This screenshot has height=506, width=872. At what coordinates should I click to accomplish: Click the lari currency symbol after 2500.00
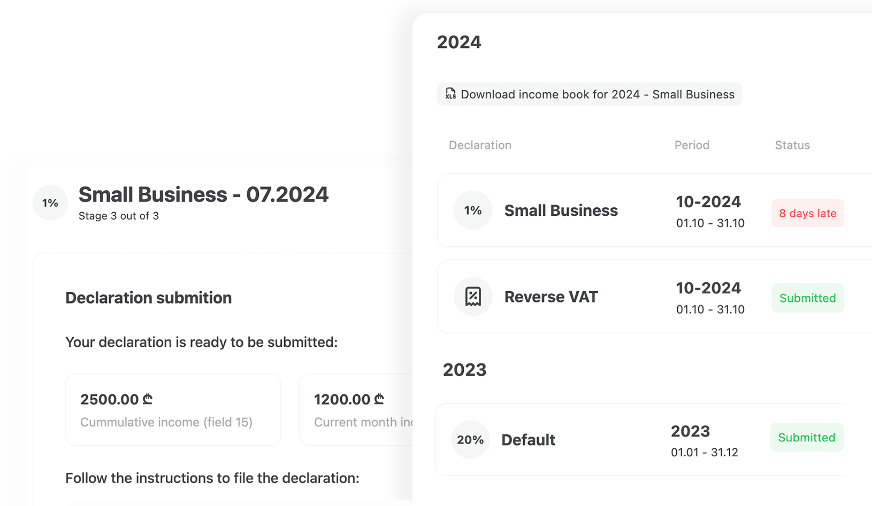tap(148, 399)
